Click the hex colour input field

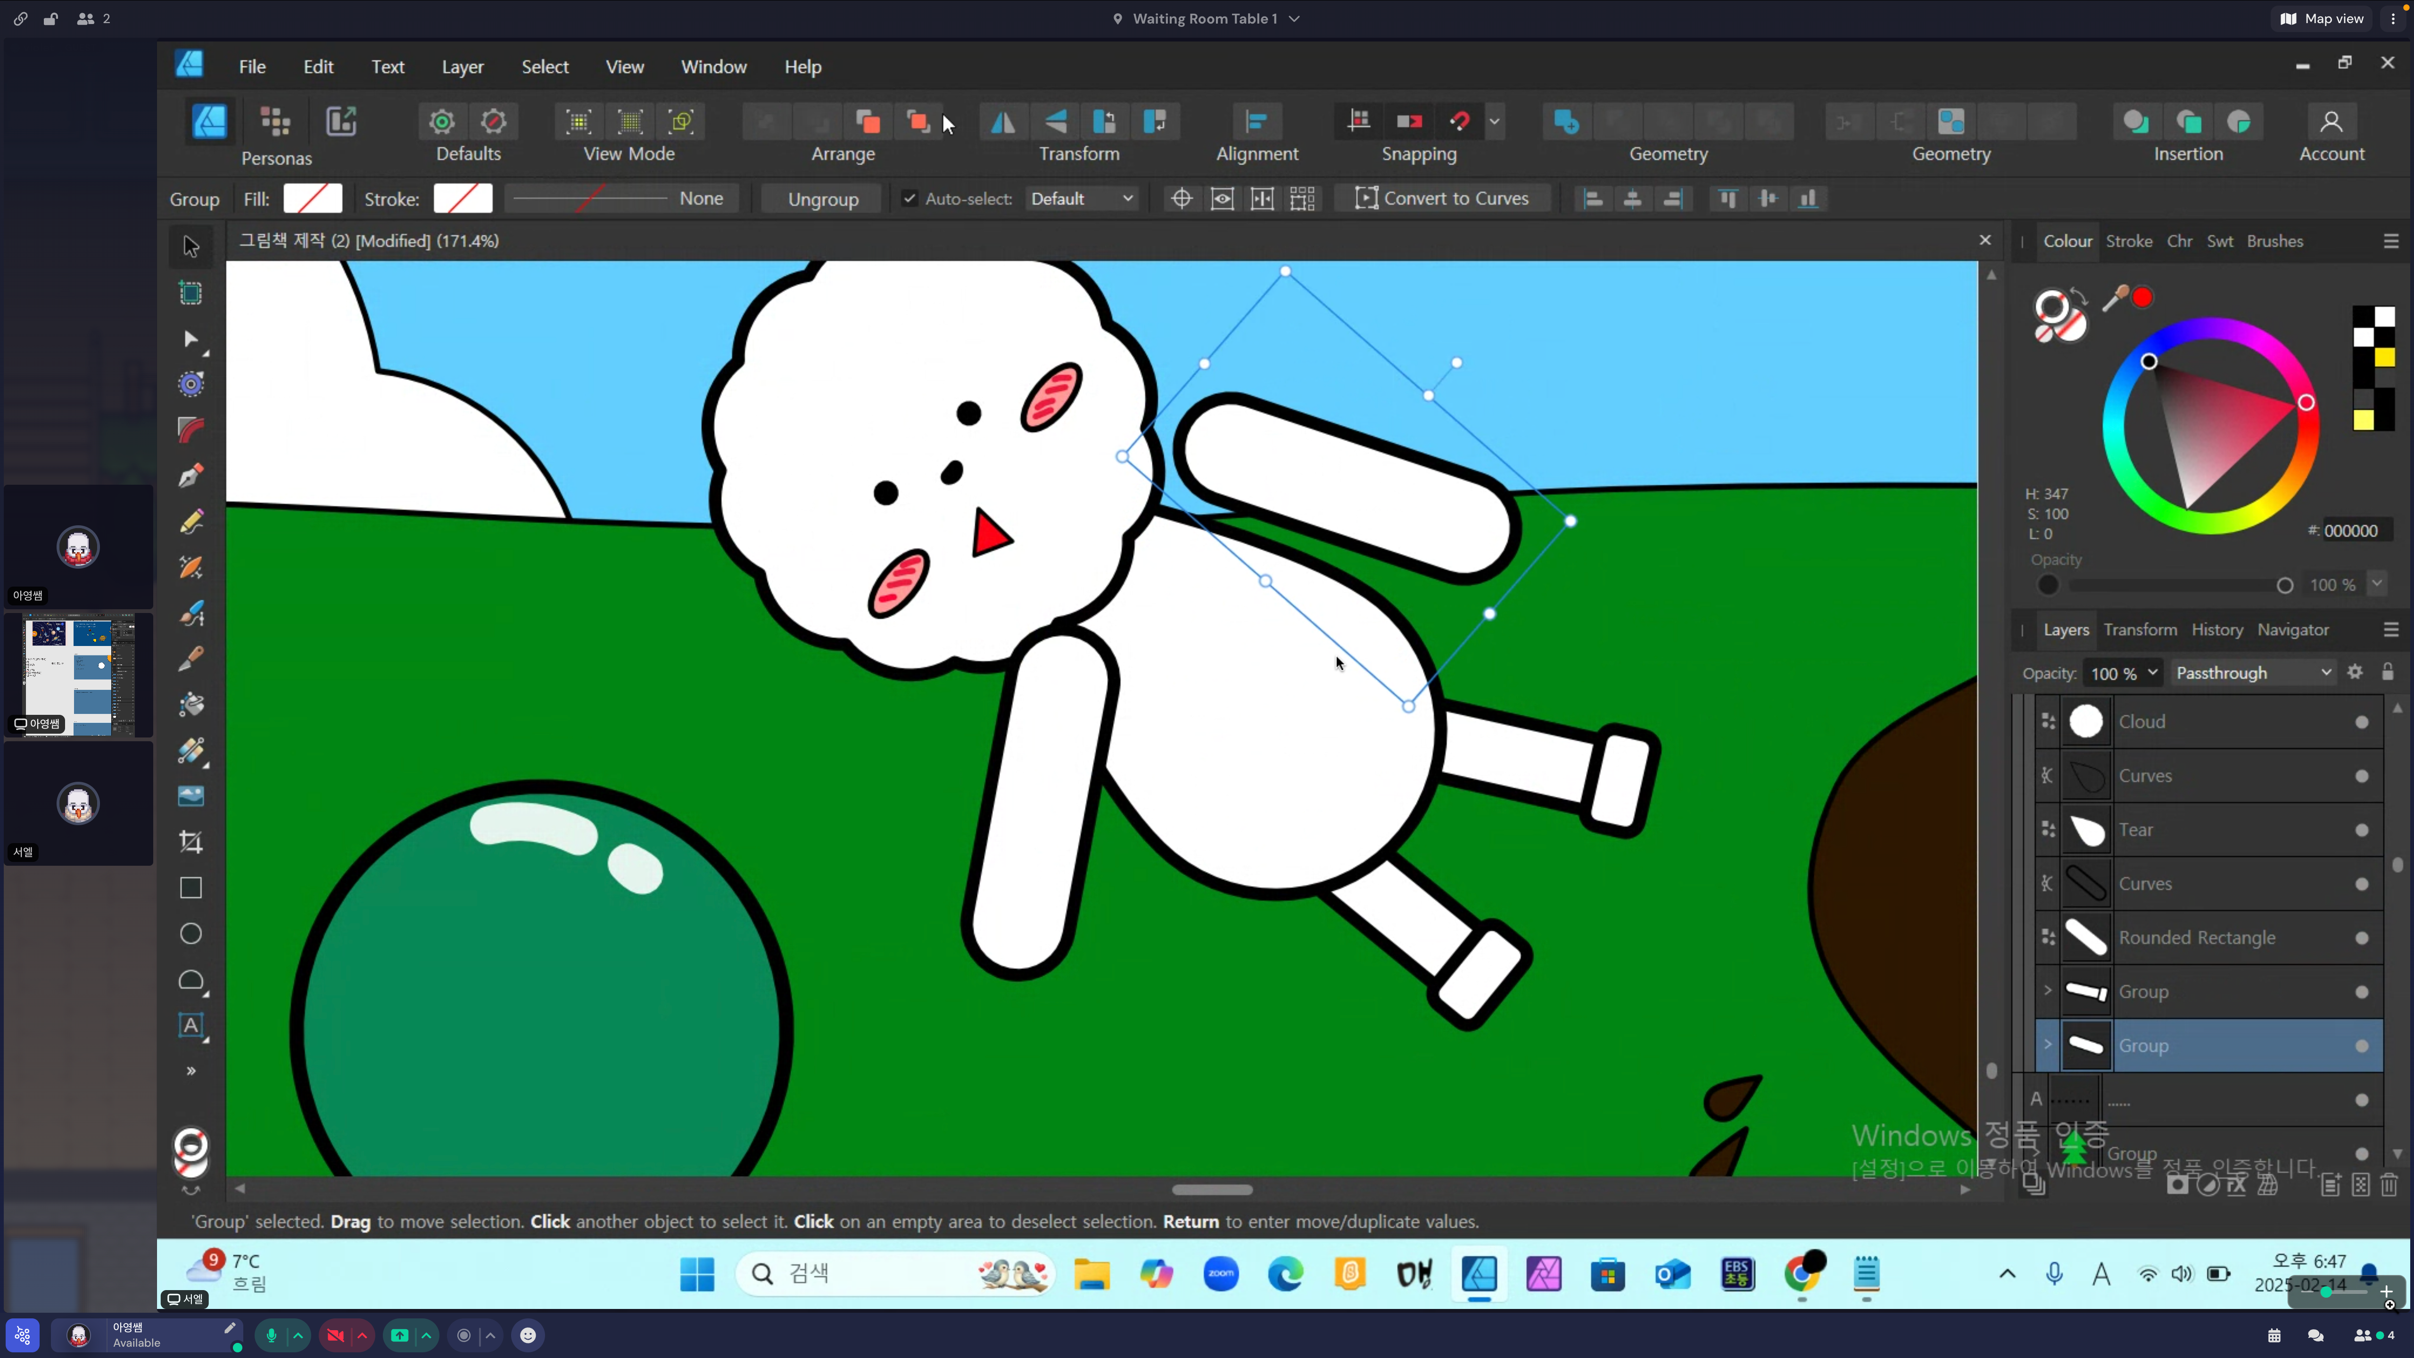point(2357,530)
